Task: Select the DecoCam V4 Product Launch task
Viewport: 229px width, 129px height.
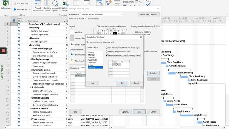Action: pos(44,24)
